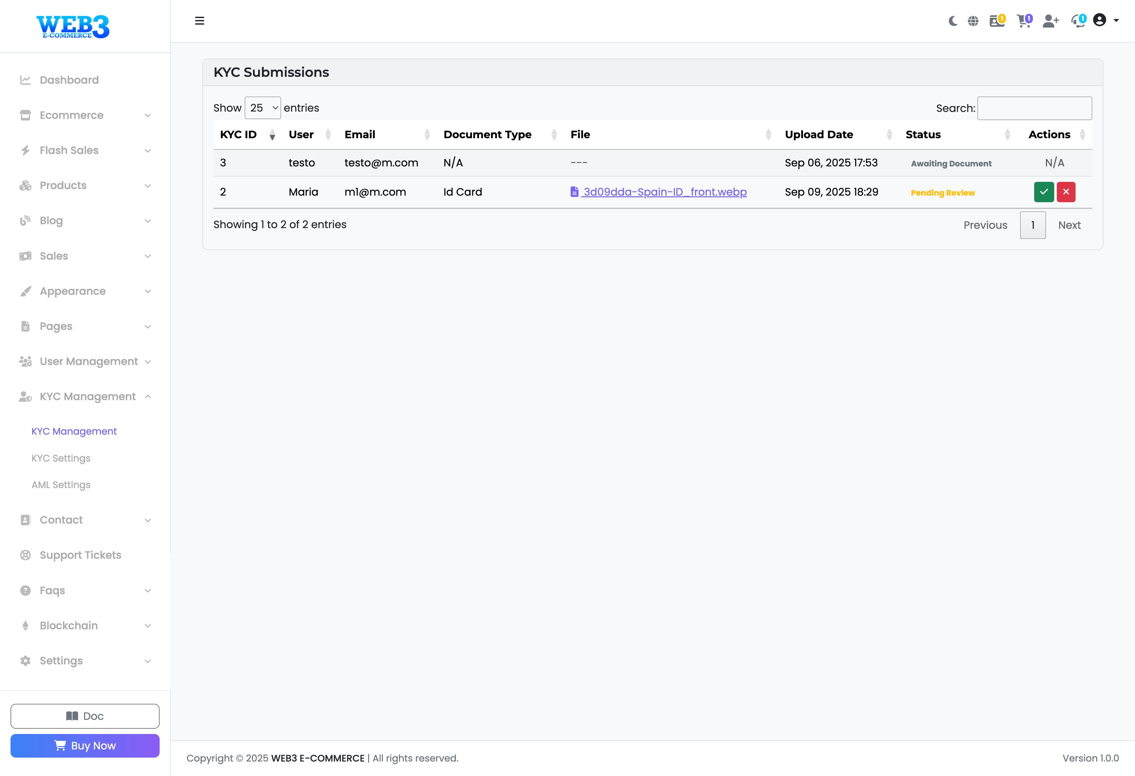
Task: Toggle sidebar with hamburger menu icon
Action: pos(199,21)
